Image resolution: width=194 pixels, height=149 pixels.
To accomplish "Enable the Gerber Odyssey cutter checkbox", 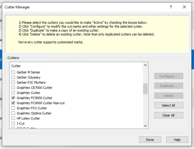I will 13,77.
